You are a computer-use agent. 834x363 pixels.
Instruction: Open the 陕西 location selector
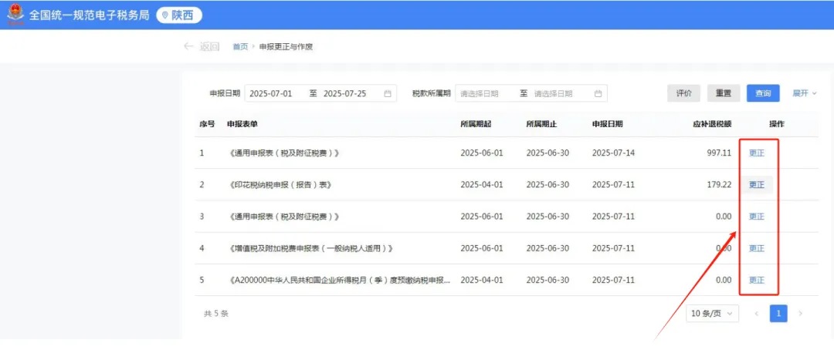click(179, 15)
